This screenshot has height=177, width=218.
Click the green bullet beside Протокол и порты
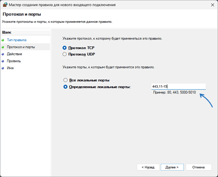(3, 47)
